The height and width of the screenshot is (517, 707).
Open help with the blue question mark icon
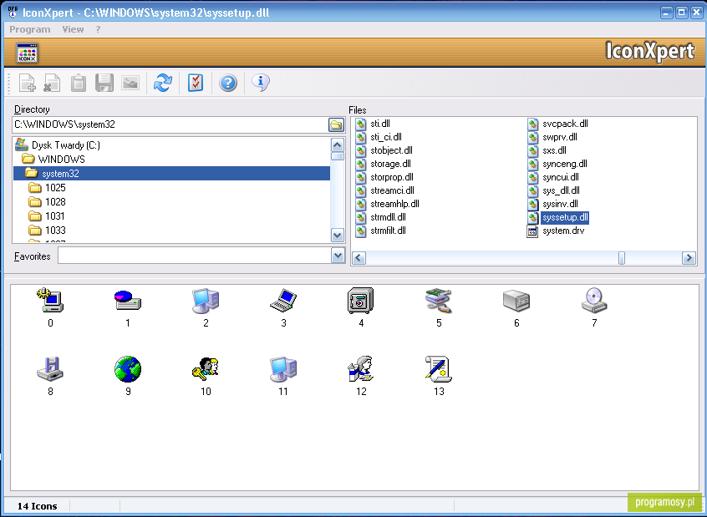tap(228, 83)
